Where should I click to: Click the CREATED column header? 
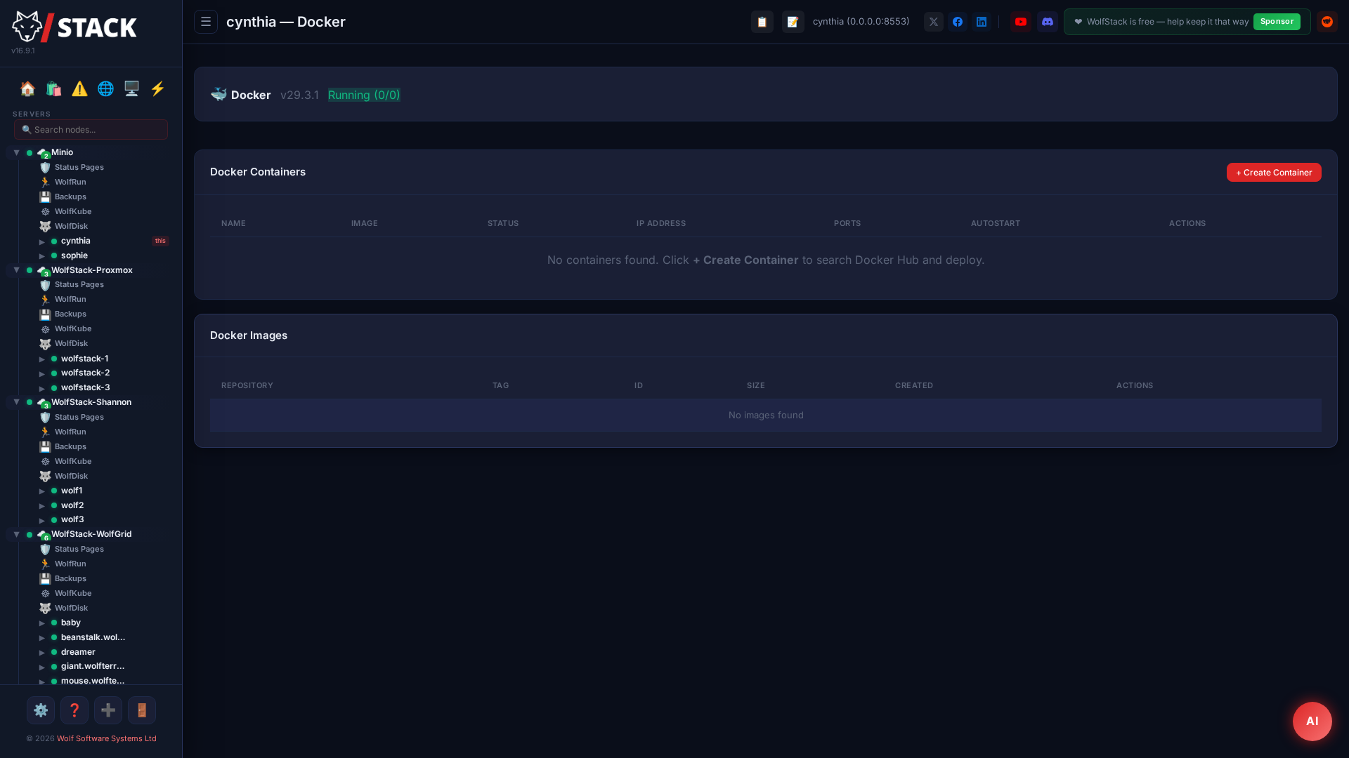tap(914, 385)
